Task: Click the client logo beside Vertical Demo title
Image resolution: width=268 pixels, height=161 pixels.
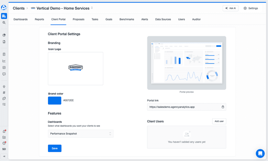Action: (33, 8)
